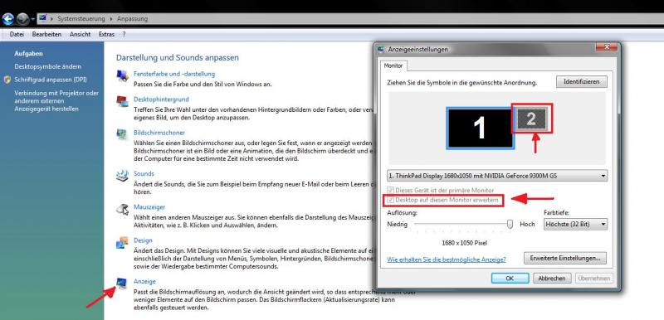Viewport: 664px width, 320px height.
Task: Toggle Dieses Gerät ist der primäre Monitor
Action: pyautogui.click(x=391, y=190)
